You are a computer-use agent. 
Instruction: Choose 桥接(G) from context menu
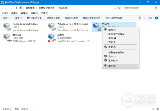pos(121,47)
